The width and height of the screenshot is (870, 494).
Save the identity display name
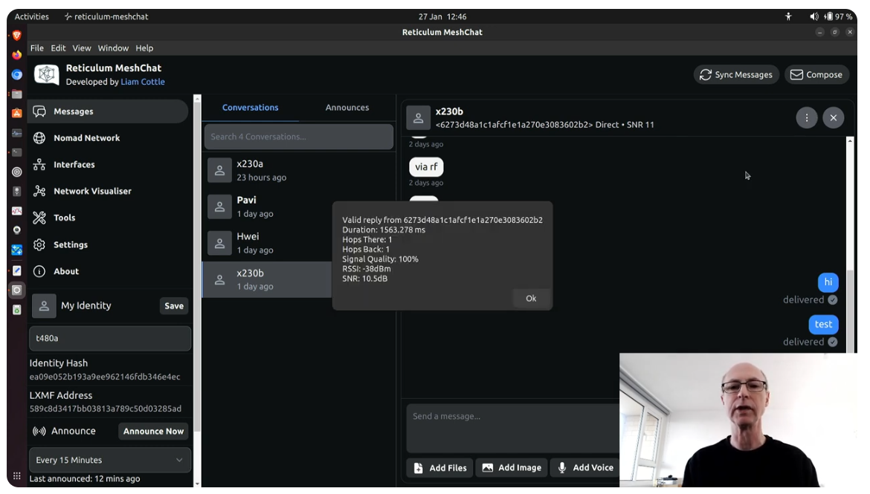(174, 306)
